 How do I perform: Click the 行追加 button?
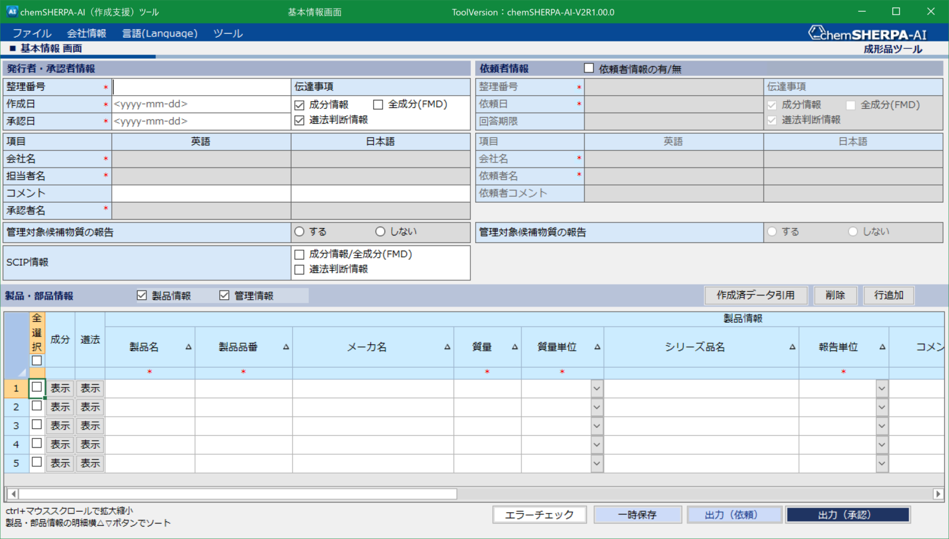click(888, 295)
